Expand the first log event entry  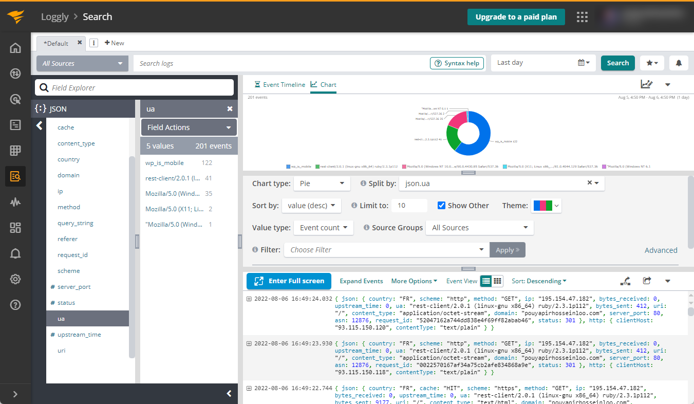point(249,299)
